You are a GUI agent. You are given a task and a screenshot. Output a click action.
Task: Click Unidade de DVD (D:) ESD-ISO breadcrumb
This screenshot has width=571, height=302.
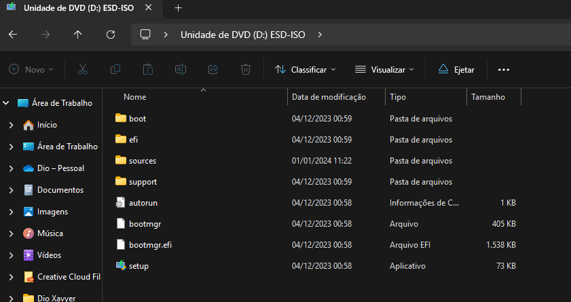coord(243,35)
